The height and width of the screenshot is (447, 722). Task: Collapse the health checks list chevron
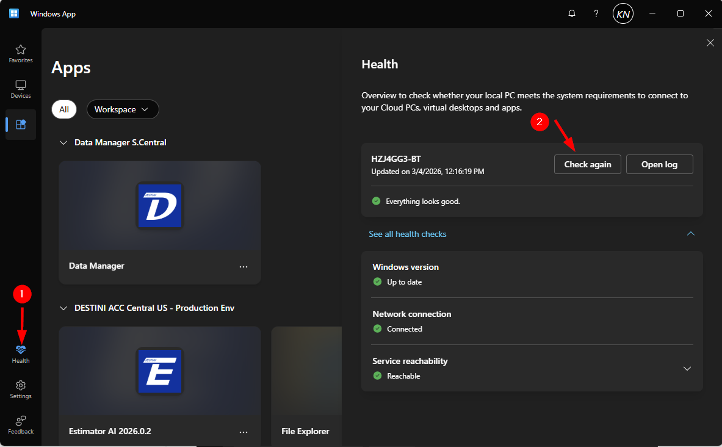[x=691, y=234]
